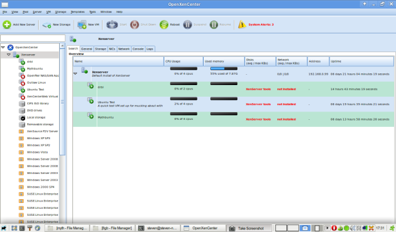Click the Windows 2000 SP4 template icon
Image resolution: width=396 pixels, height=232 pixels.
click(21, 187)
